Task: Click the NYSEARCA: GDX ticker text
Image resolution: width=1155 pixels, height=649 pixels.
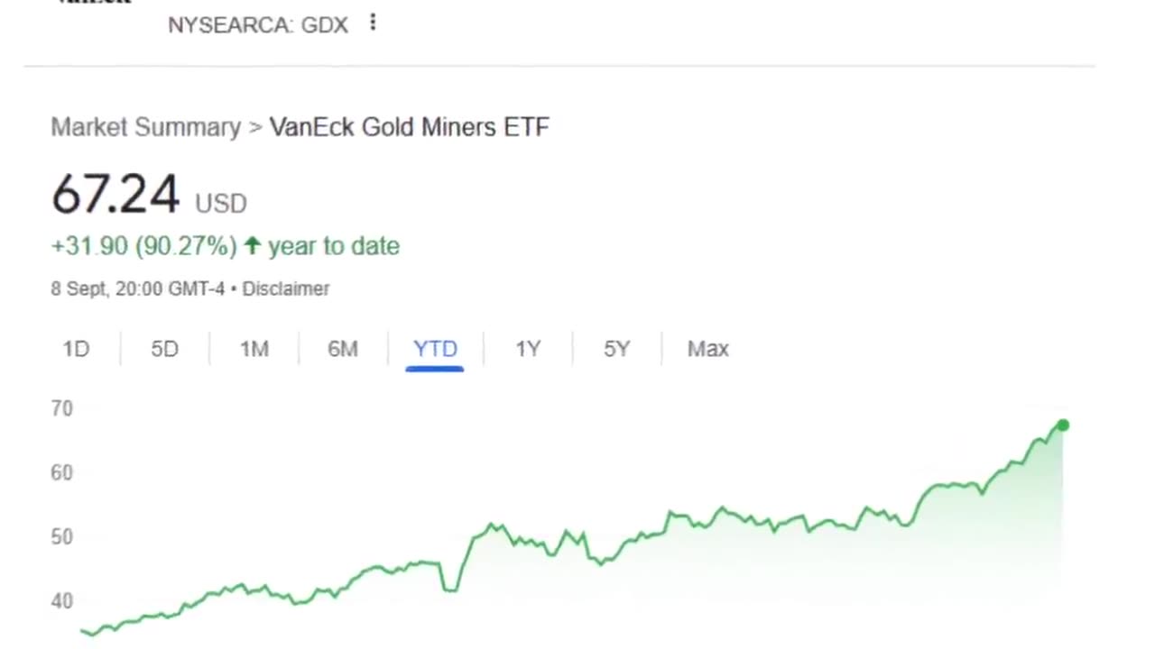Action: point(257,25)
